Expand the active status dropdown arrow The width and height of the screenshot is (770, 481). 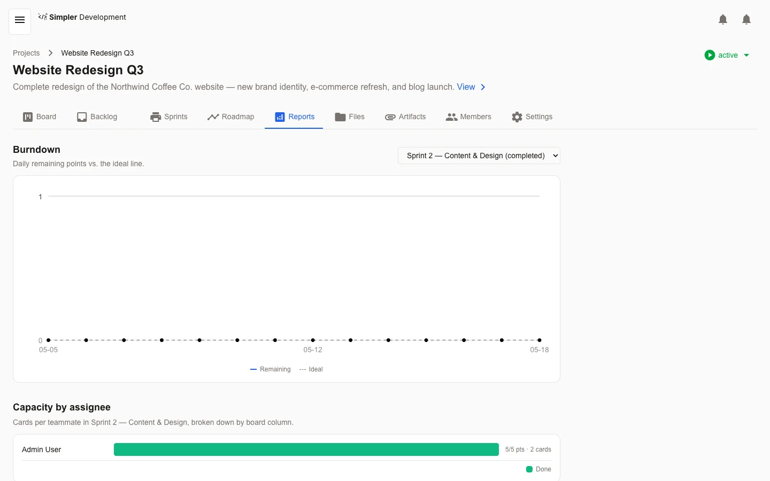pyautogui.click(x=746, y=55)
